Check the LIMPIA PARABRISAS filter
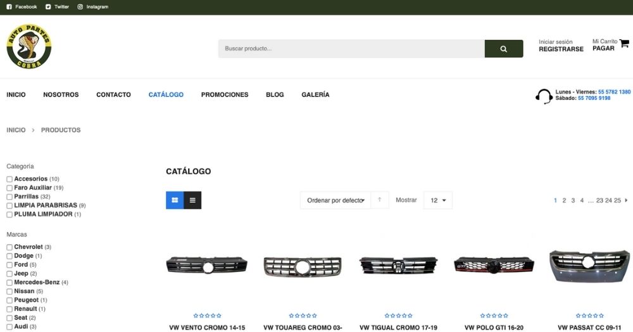 (x=9, y=206)
